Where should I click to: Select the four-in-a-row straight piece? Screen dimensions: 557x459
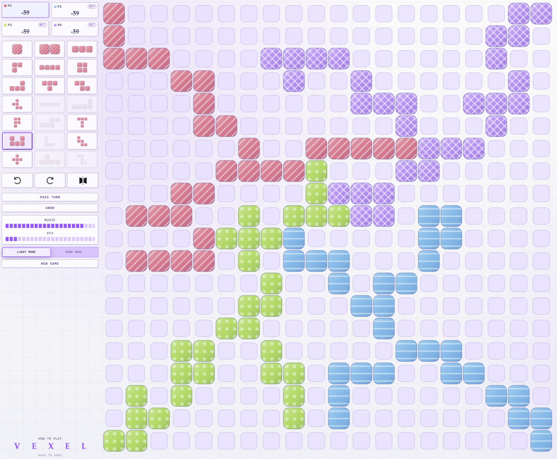click(50, 67)
